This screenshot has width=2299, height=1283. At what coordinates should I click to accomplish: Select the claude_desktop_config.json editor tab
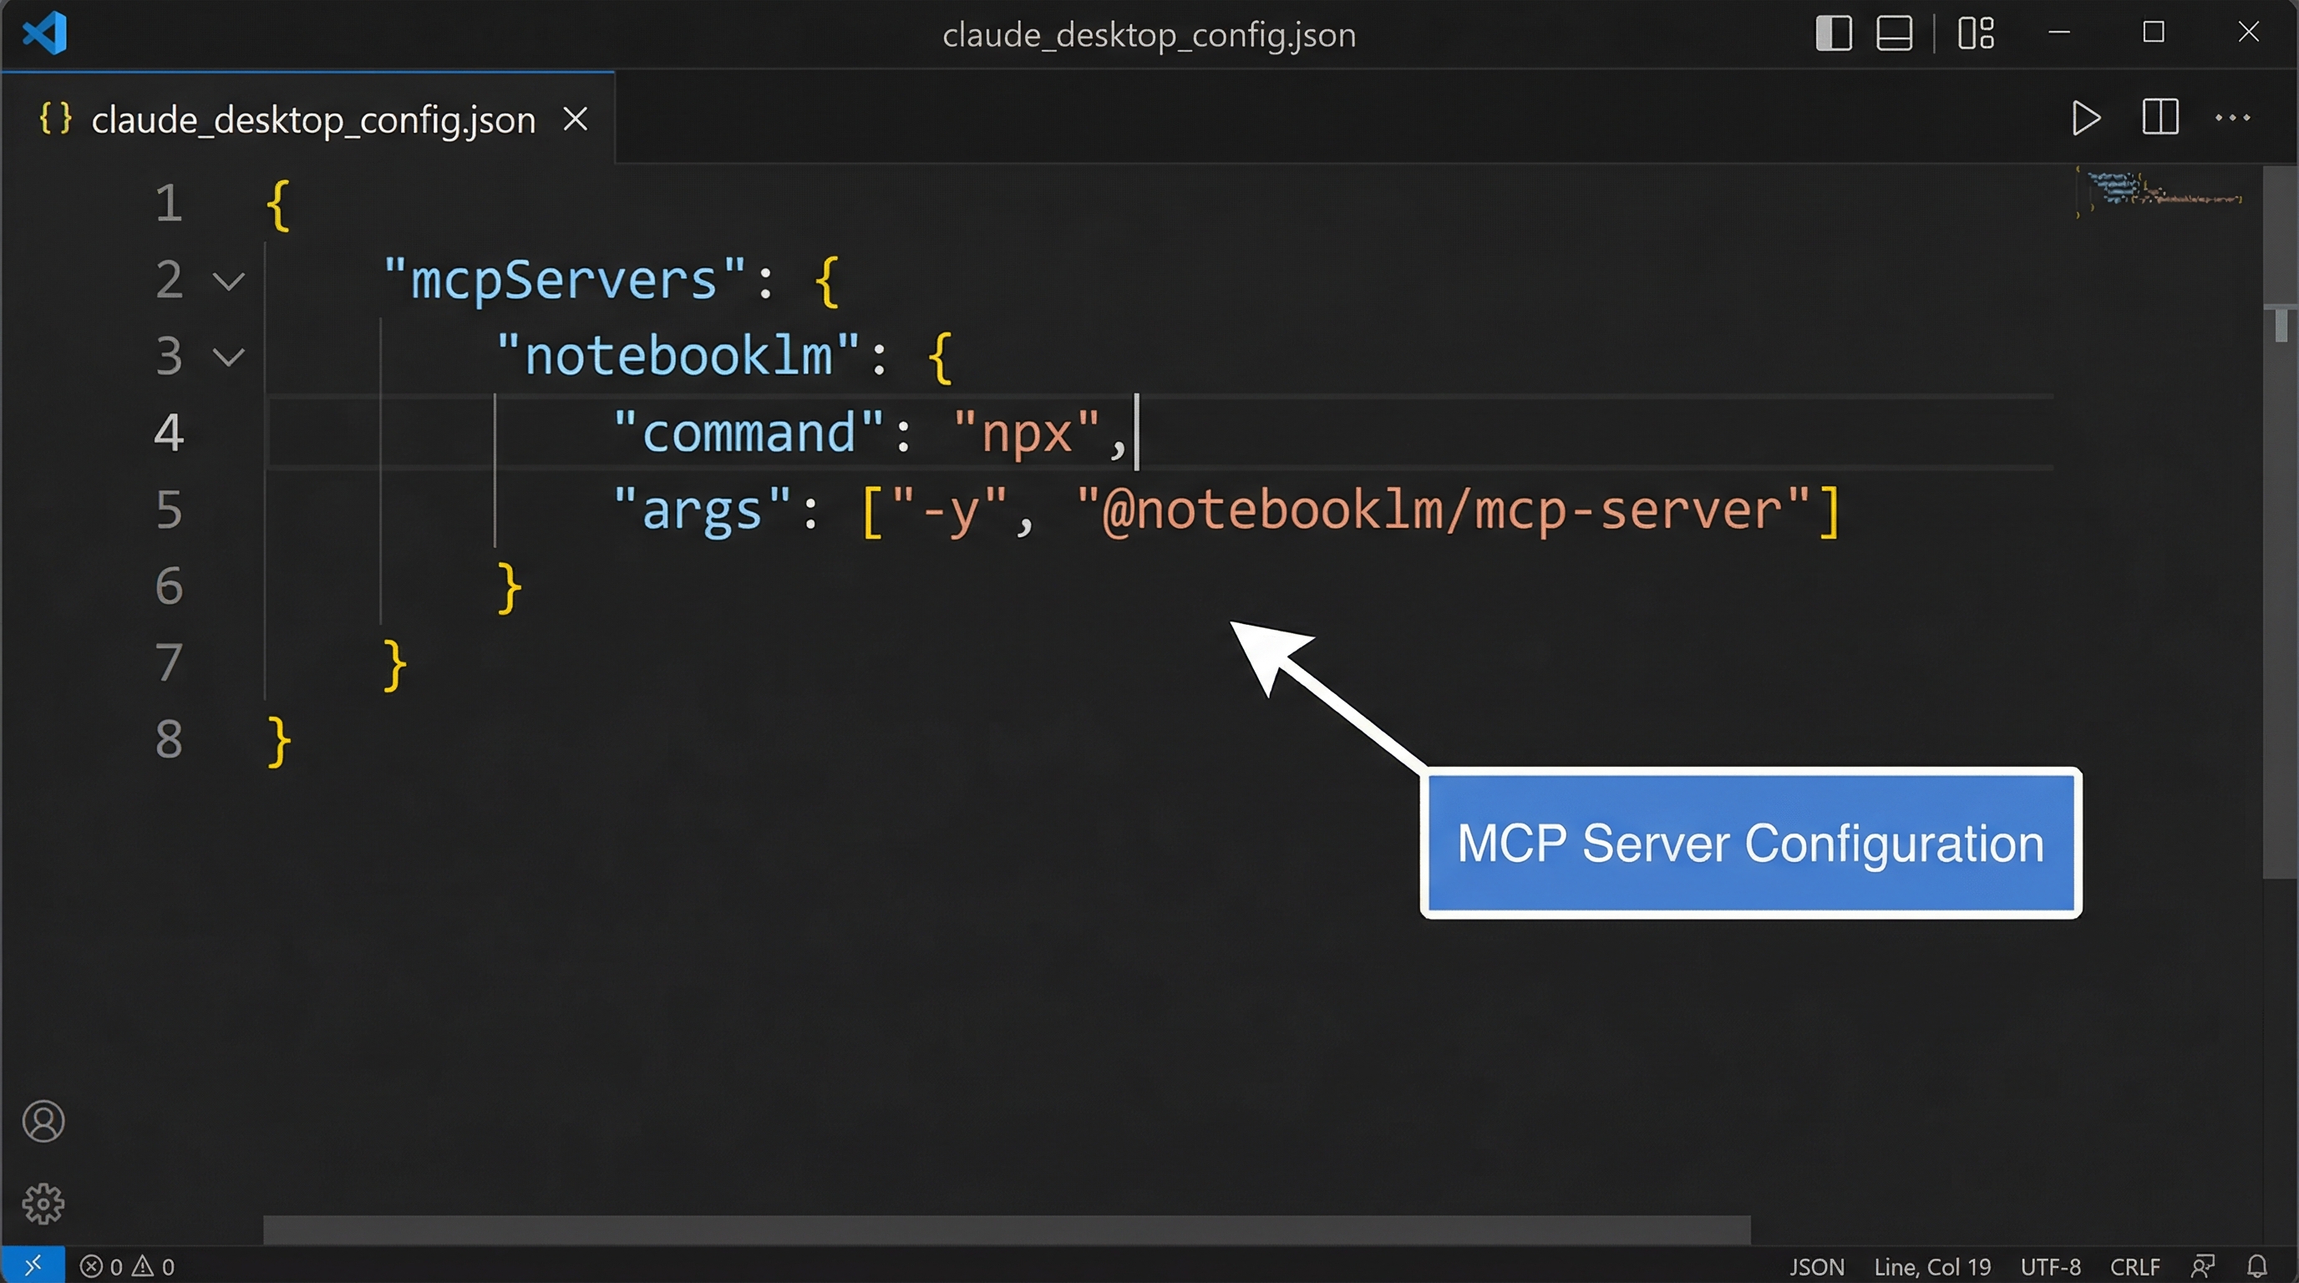[308, 119]
